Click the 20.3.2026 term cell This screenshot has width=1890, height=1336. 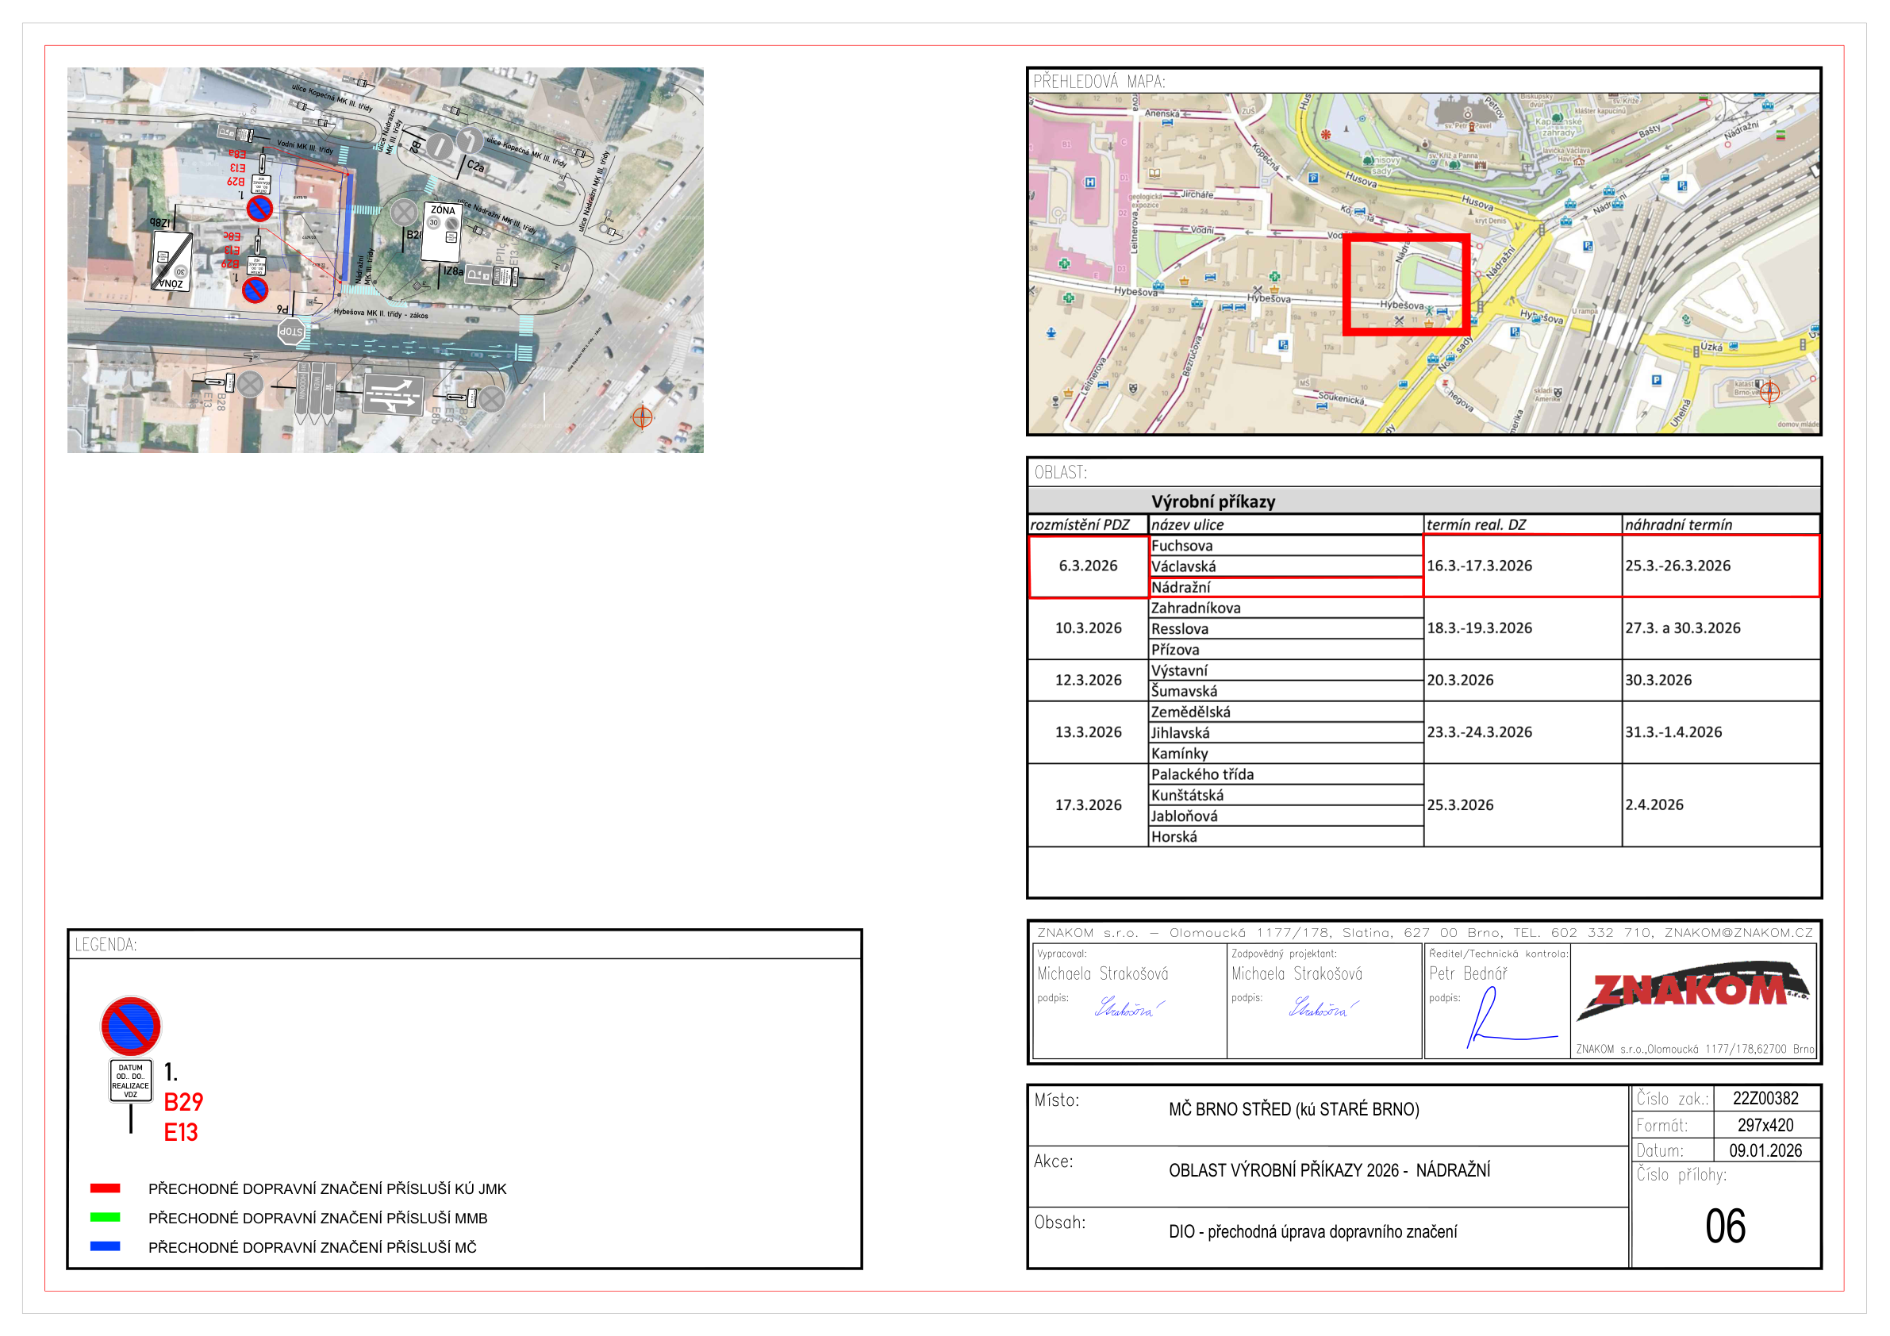(x=1523, y=680)
